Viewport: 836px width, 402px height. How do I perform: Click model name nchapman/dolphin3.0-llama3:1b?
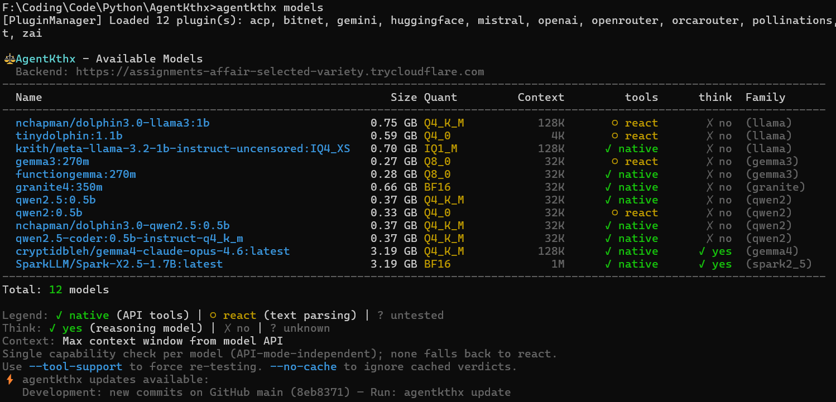point(113,123)
